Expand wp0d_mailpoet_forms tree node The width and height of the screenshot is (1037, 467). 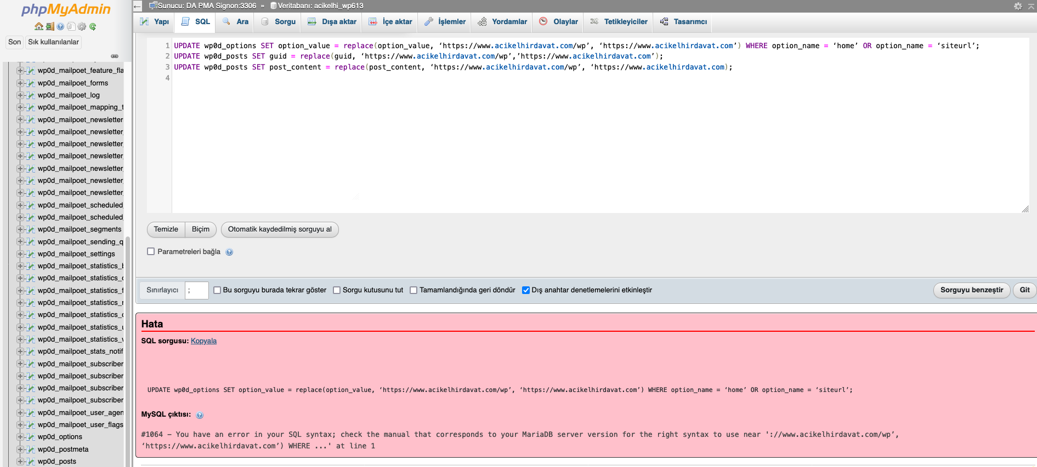coord(20,83)
